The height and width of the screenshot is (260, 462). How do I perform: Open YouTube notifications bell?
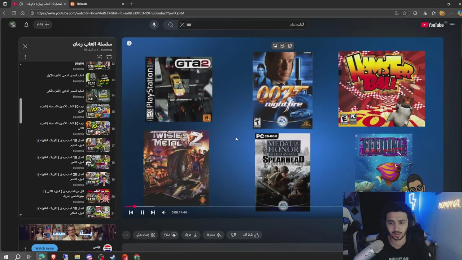coord(26,25)
